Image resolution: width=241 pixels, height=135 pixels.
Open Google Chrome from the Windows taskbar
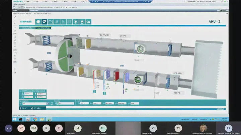coord(35,119)
